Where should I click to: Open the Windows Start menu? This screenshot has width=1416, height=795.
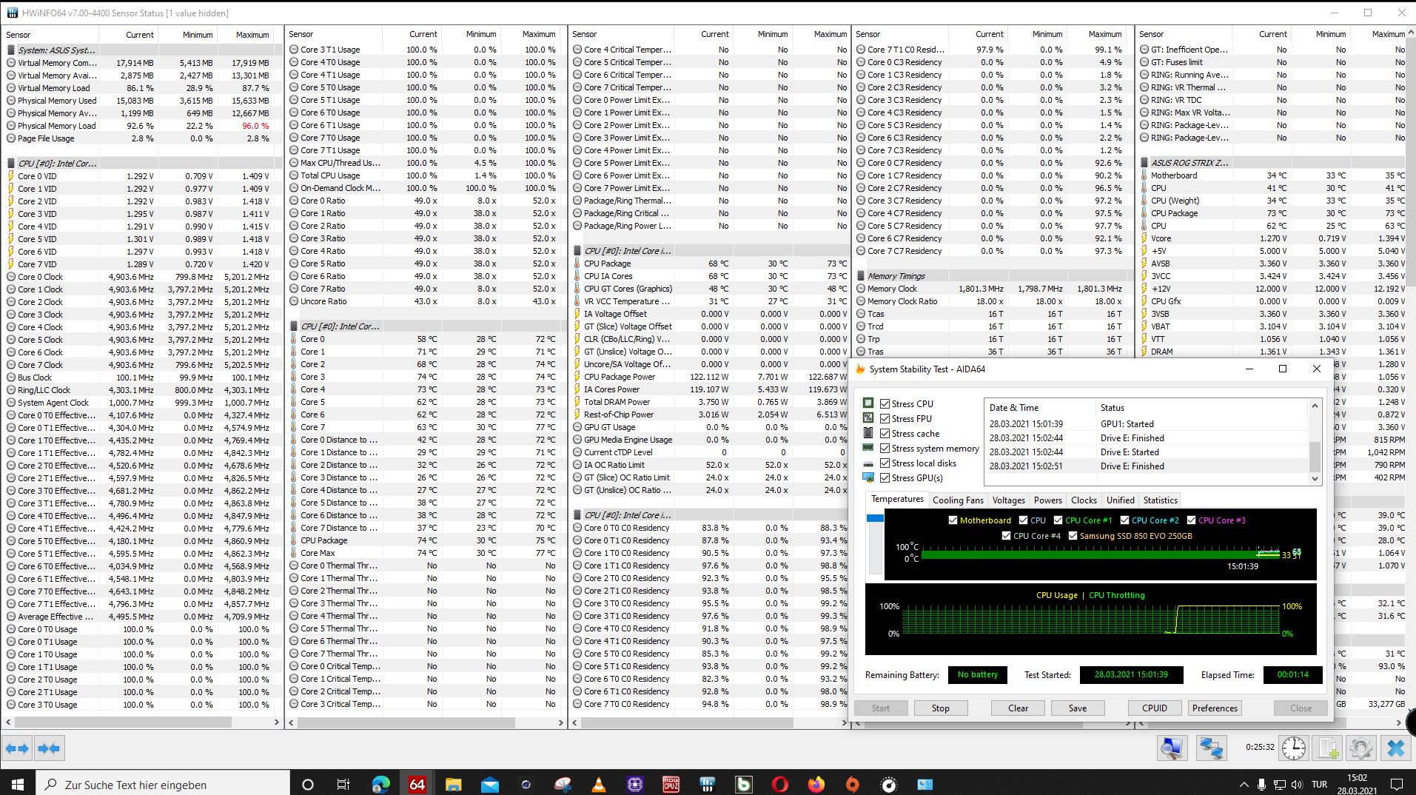pos(18,784)
